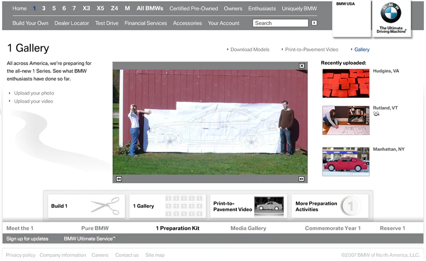Open Build Your Own
This screenshot has height=261, width=426.
30,23
